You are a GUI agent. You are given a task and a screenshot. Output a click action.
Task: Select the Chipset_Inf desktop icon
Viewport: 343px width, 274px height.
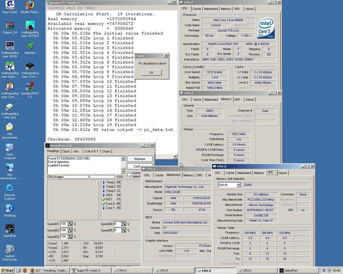point(10,27)
